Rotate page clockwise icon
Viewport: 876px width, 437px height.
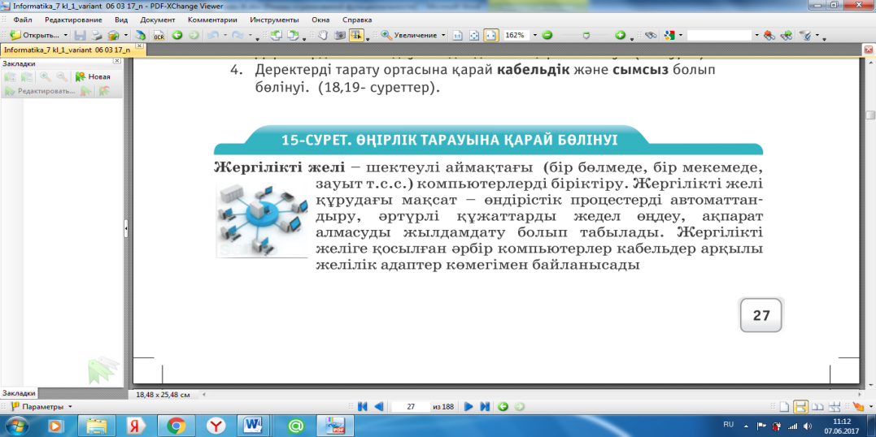pos(294,35)
